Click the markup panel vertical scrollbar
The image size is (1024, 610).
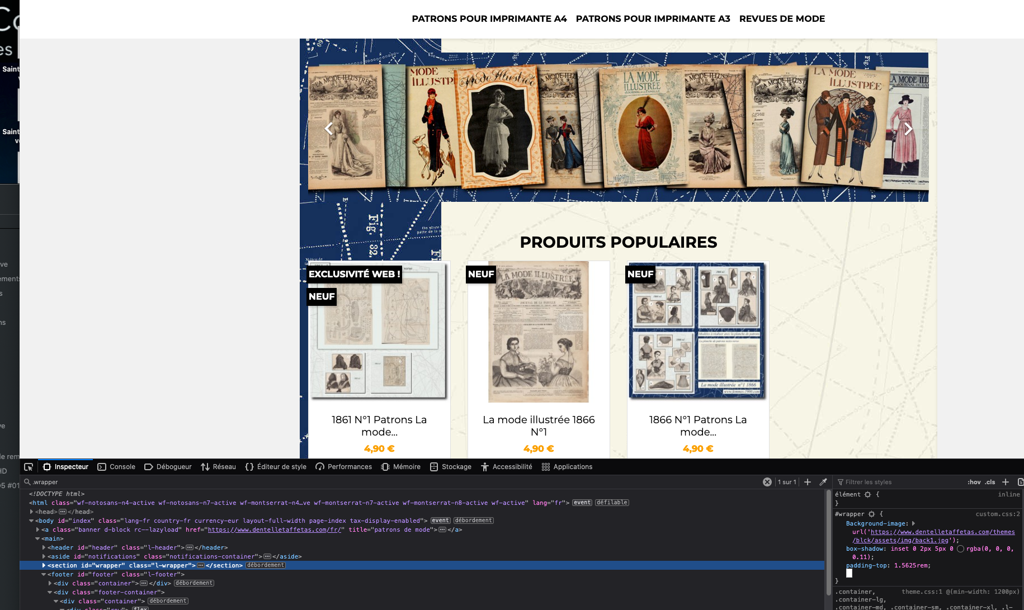[828, 542]
